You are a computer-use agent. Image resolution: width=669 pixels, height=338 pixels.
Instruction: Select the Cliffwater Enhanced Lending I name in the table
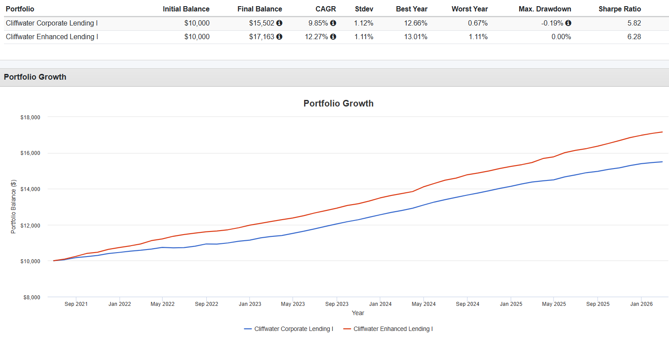click(x=52, y=37)
